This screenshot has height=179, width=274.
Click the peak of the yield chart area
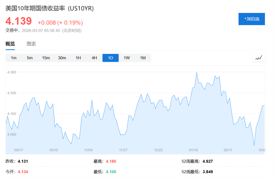[x=197, y=72]
